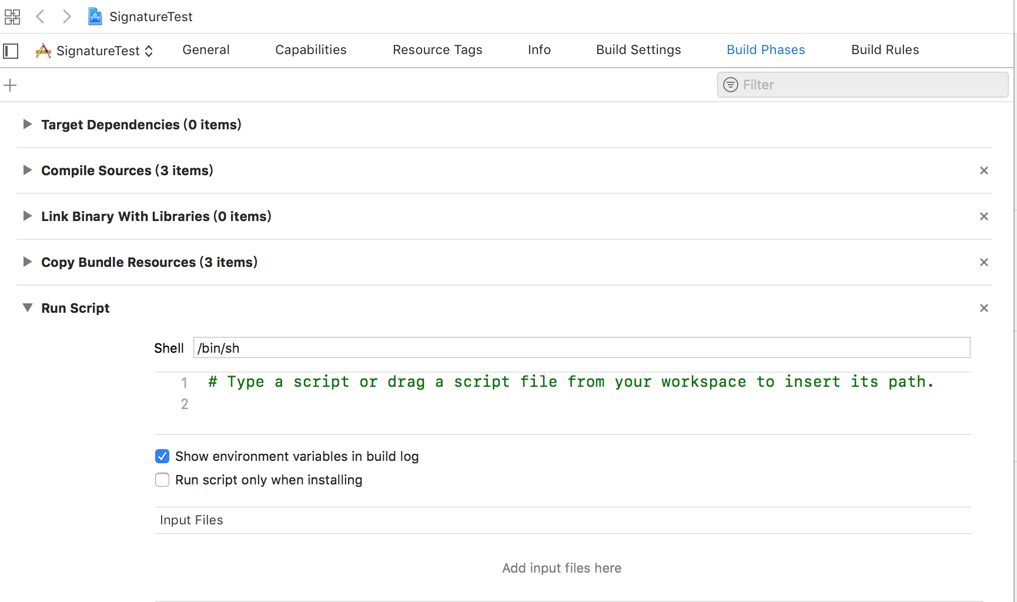Expand Copy Bundle Resources section

[x=27, y=262]
